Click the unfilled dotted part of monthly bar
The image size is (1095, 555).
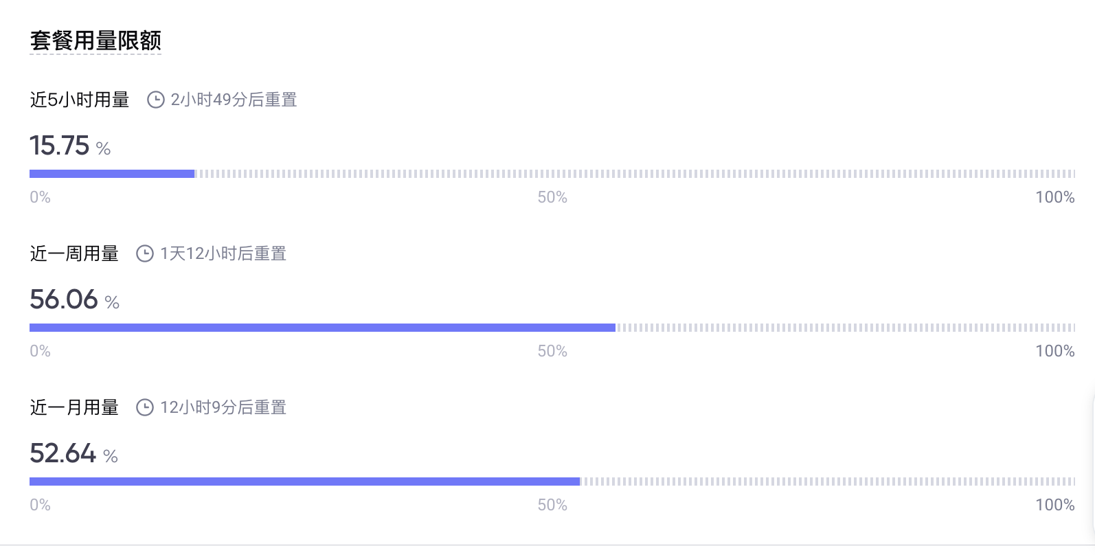[828, 482]
